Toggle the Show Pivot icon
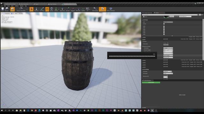Screen dimensions: 204x114 (62, 9)
